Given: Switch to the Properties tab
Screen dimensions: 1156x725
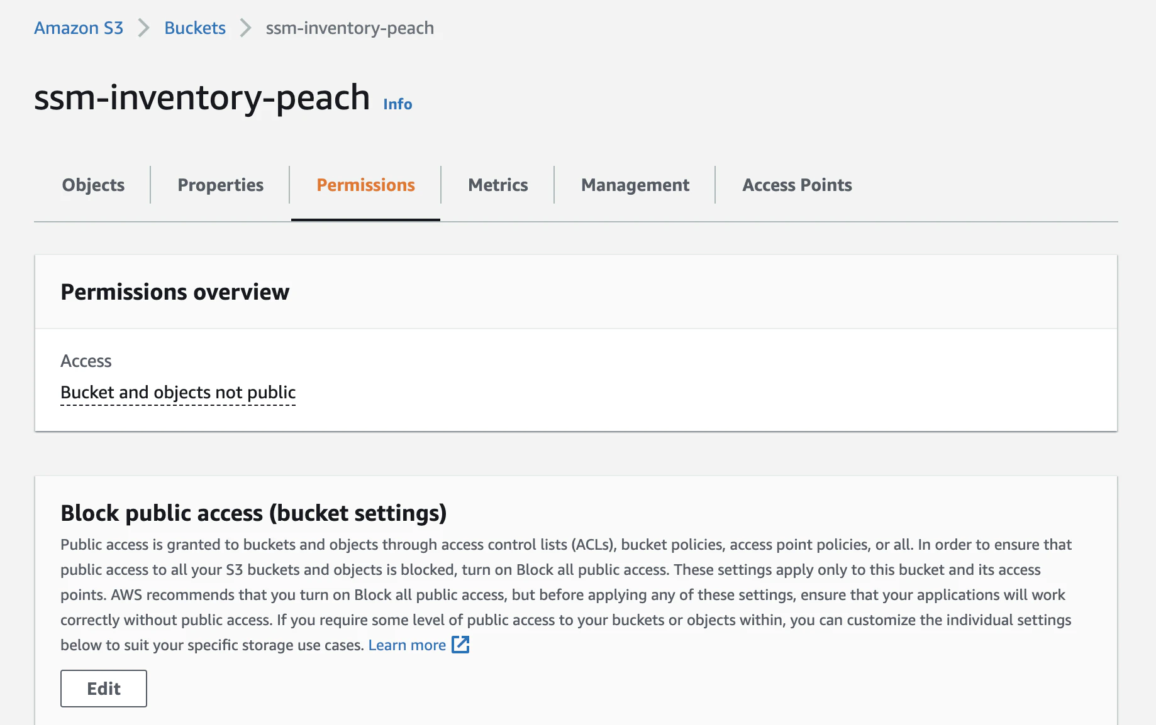Looking at the screenshot, I should [x=221, y=185].
